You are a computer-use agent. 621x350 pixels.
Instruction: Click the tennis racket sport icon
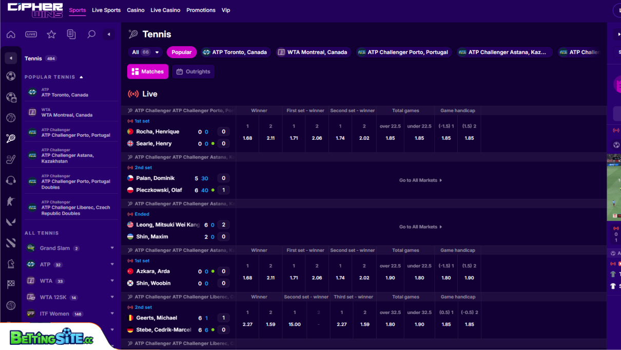tap(11, 138)
